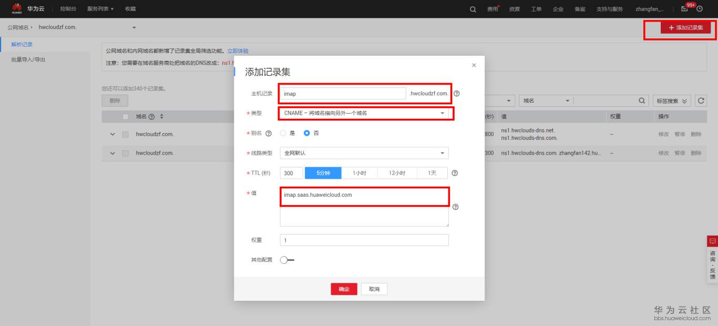Click help icon next to 域名 column header
The height and width of the screenshot is (326, 718).
152,117
